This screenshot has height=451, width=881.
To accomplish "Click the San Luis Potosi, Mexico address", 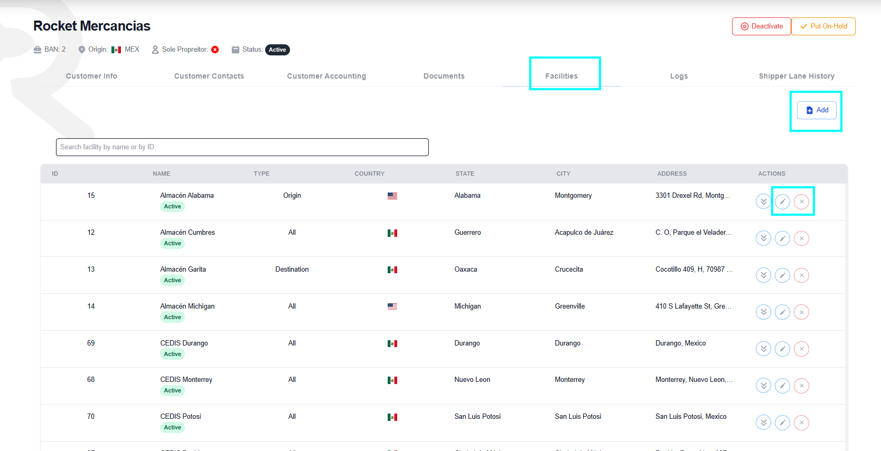I will [x=691, y=416].
